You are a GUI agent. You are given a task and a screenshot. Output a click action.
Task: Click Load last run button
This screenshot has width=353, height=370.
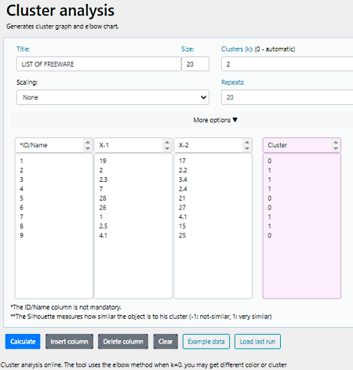(257, 341)
